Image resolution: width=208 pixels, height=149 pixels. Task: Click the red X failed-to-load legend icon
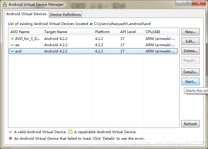[x=10, y=138]
